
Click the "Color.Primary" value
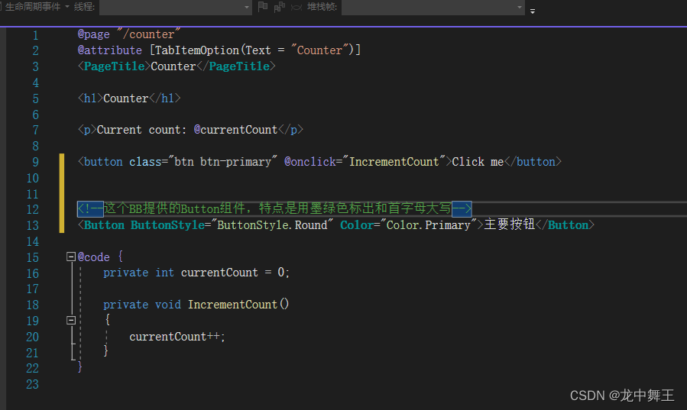pyautogui.click(x=428, y=225)
